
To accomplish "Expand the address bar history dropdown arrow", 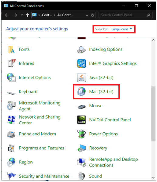I will point(87,15).
